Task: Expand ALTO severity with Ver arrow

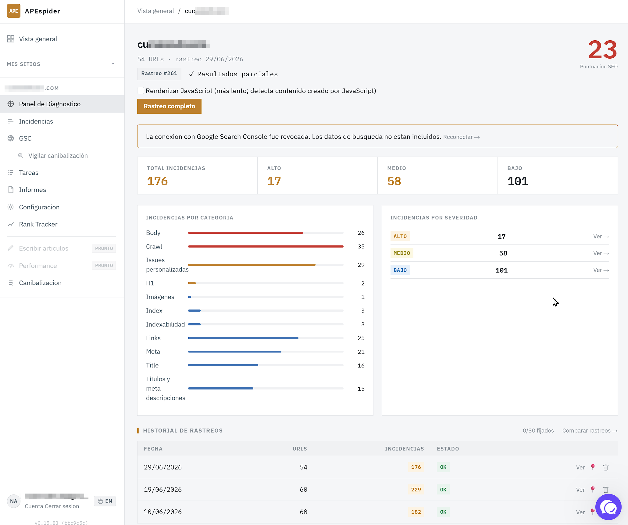Action: pos(601,237)
